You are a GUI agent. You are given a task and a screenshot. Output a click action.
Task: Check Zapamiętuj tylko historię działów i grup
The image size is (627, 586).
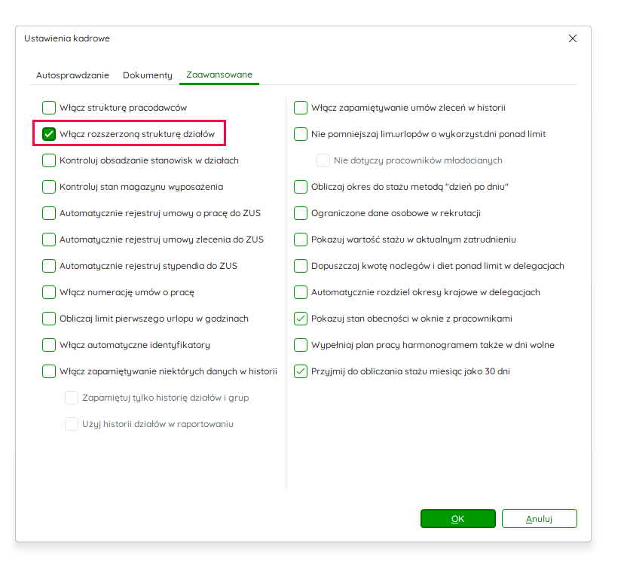point(72,398)
